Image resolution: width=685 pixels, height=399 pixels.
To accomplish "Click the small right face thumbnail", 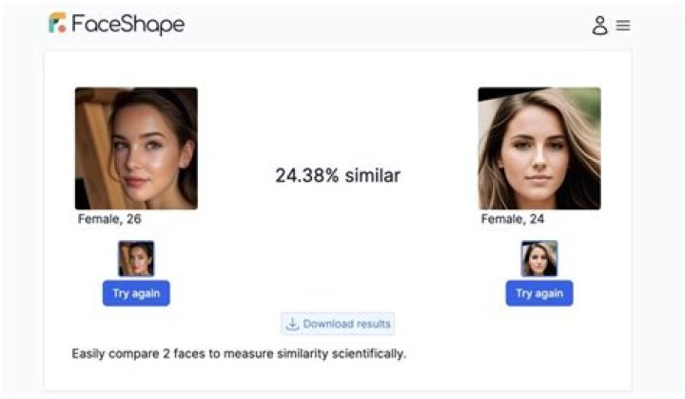I will click(x=539, y=259).
